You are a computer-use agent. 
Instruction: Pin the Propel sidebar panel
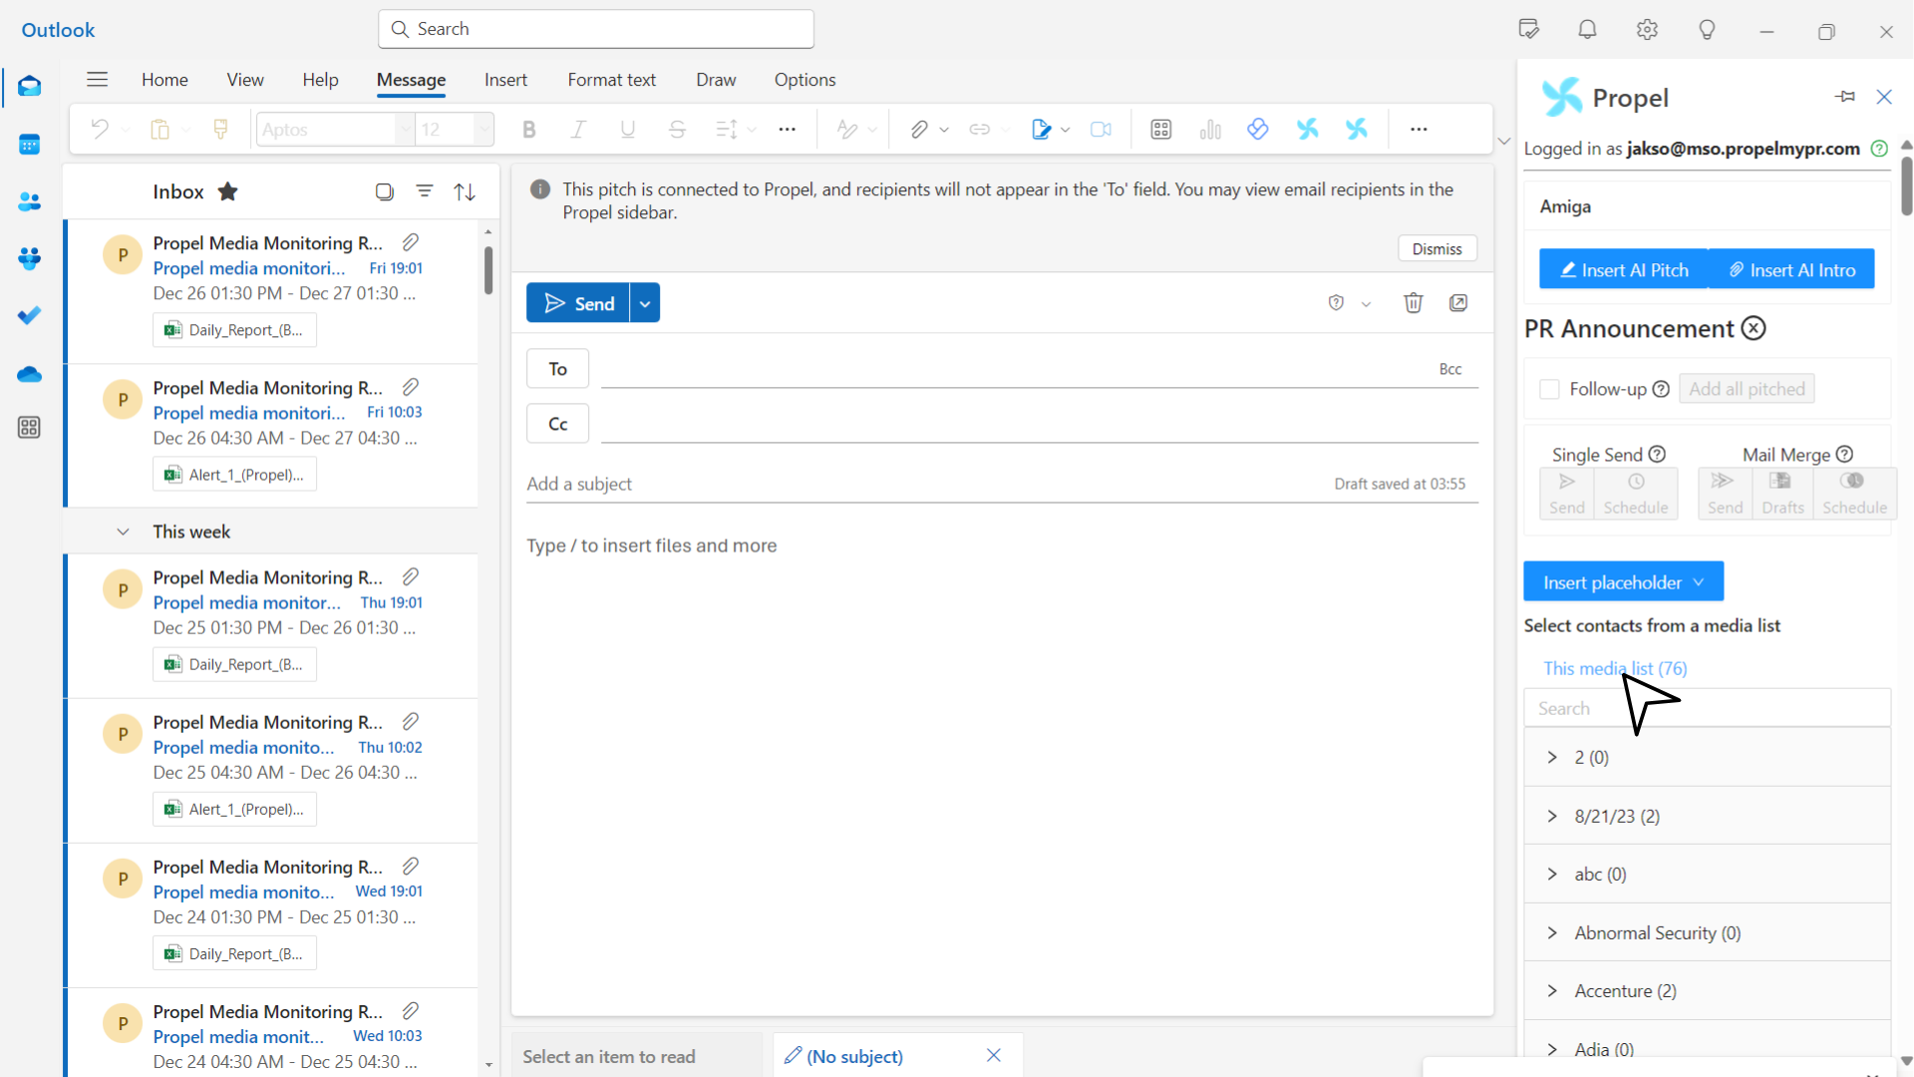[x=1845, y=97]
